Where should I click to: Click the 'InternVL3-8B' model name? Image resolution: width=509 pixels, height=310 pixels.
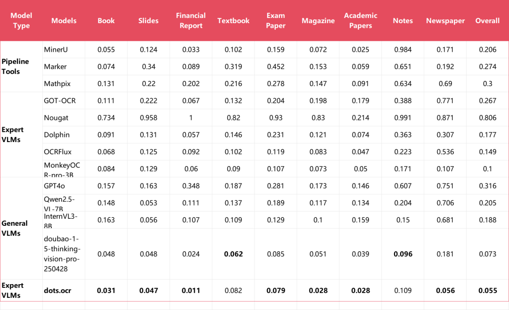pyautogui.click(x=61, y=221)
